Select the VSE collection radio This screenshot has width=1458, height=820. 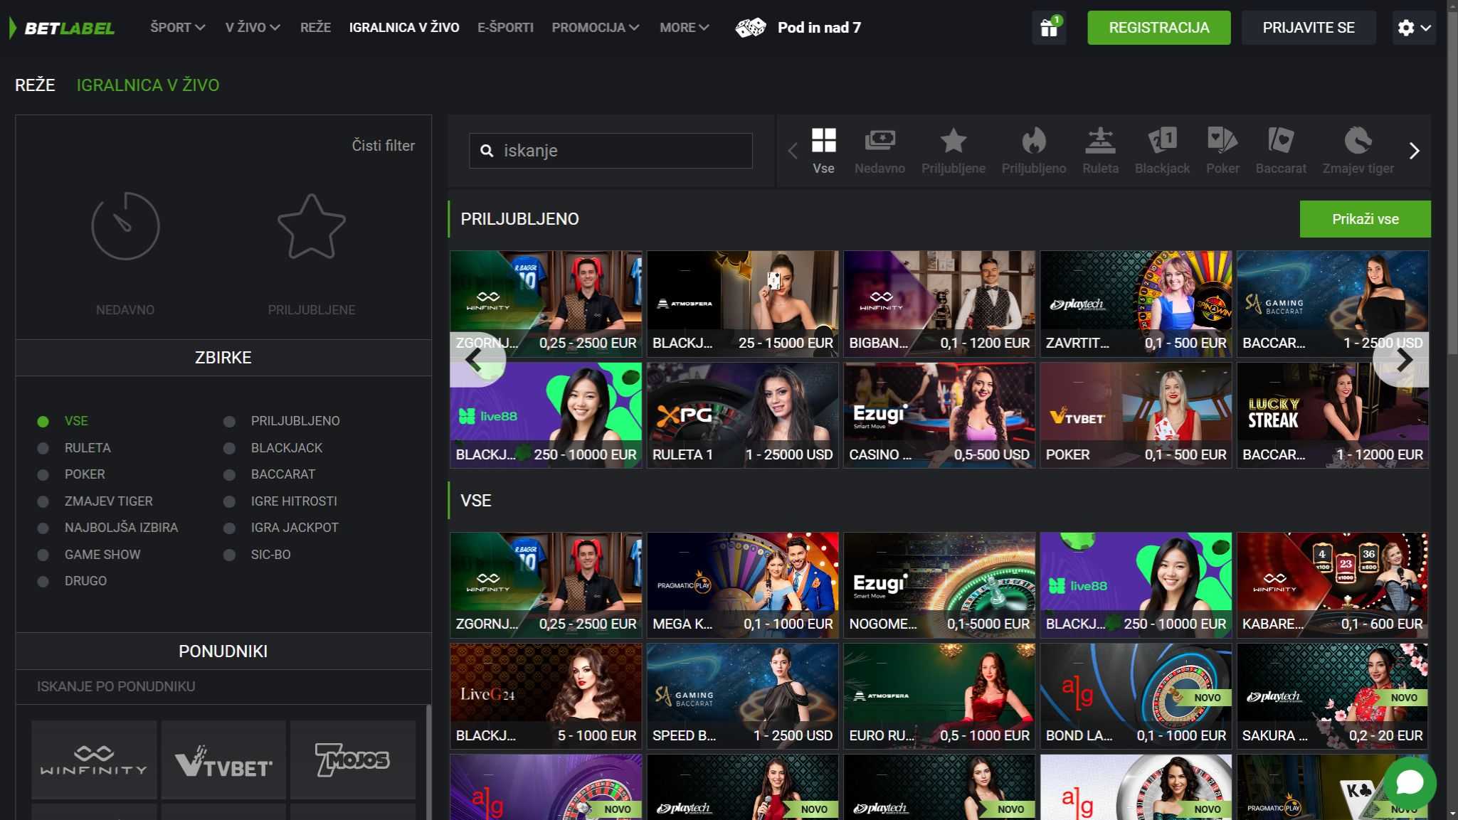[43, 422]
